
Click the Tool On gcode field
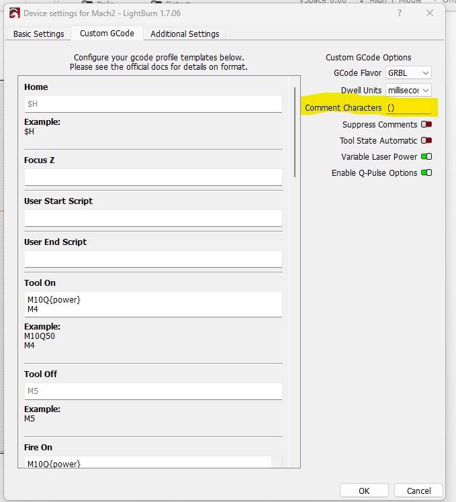(x=153, y=304)
